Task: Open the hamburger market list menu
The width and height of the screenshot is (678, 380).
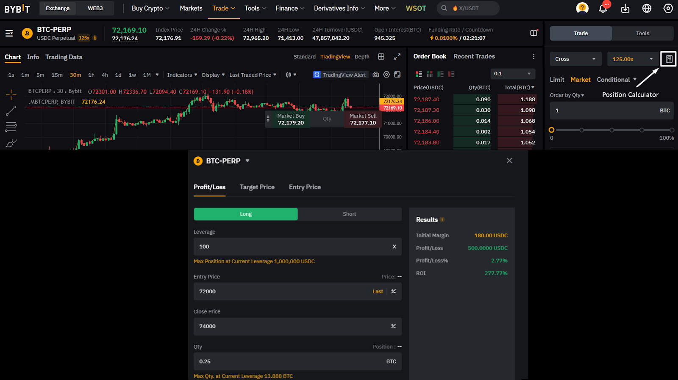Action: pos(9,33)
